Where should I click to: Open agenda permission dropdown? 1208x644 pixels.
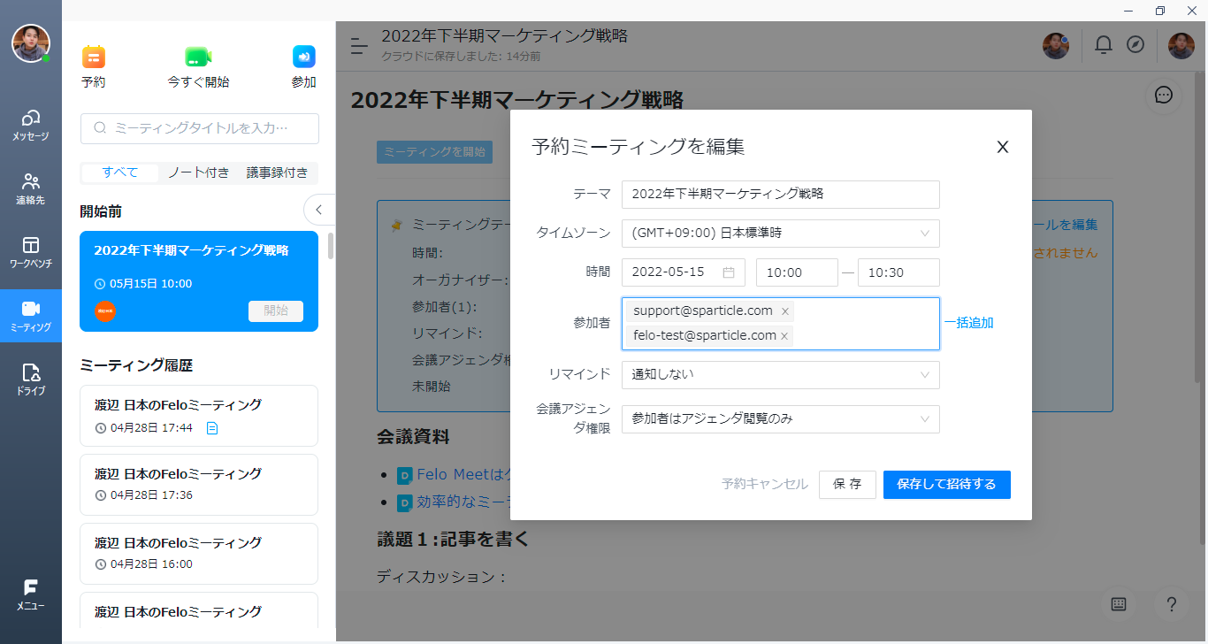coord(780,418)
